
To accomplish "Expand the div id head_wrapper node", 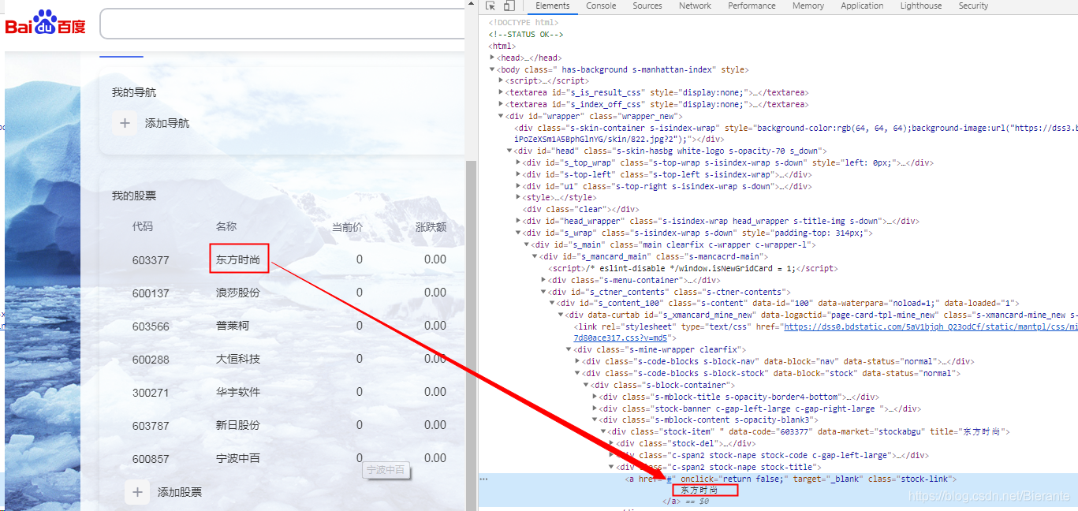I will [x=519, y=221].
